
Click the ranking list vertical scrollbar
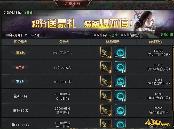click(x=173, y=86)
